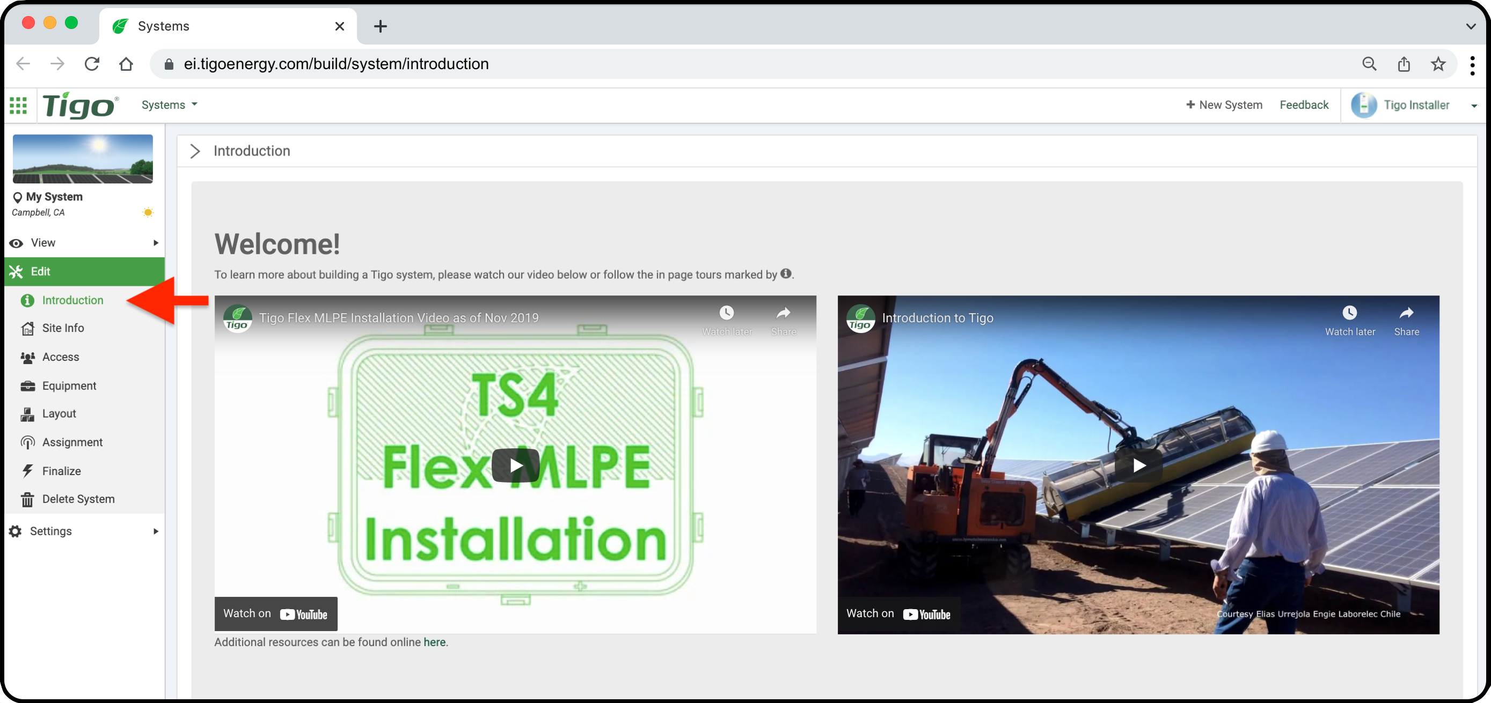
Task: Click the Settings gear icon
Action: 15,531
